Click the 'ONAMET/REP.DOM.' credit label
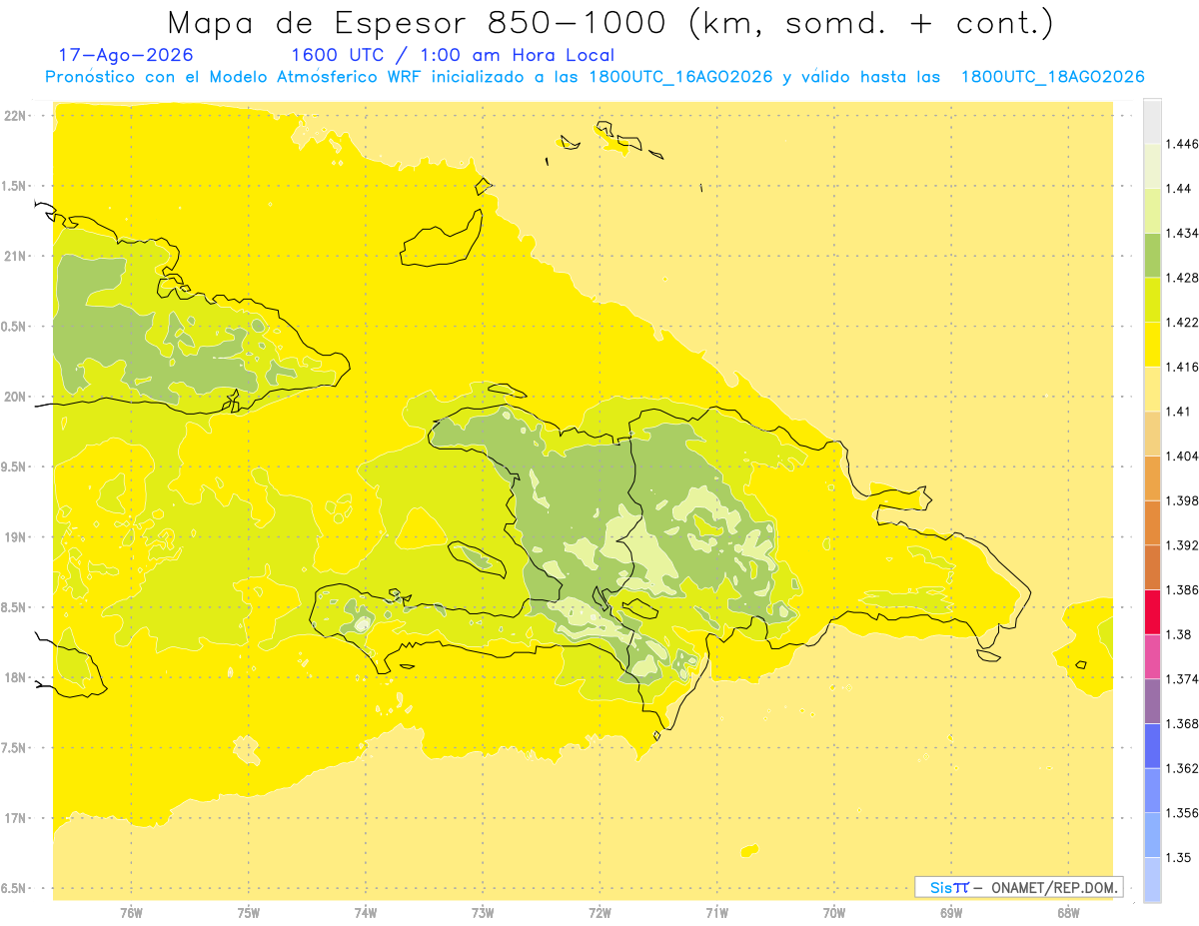Viewport: 1199px width, 926px height. coord(1055,887)
